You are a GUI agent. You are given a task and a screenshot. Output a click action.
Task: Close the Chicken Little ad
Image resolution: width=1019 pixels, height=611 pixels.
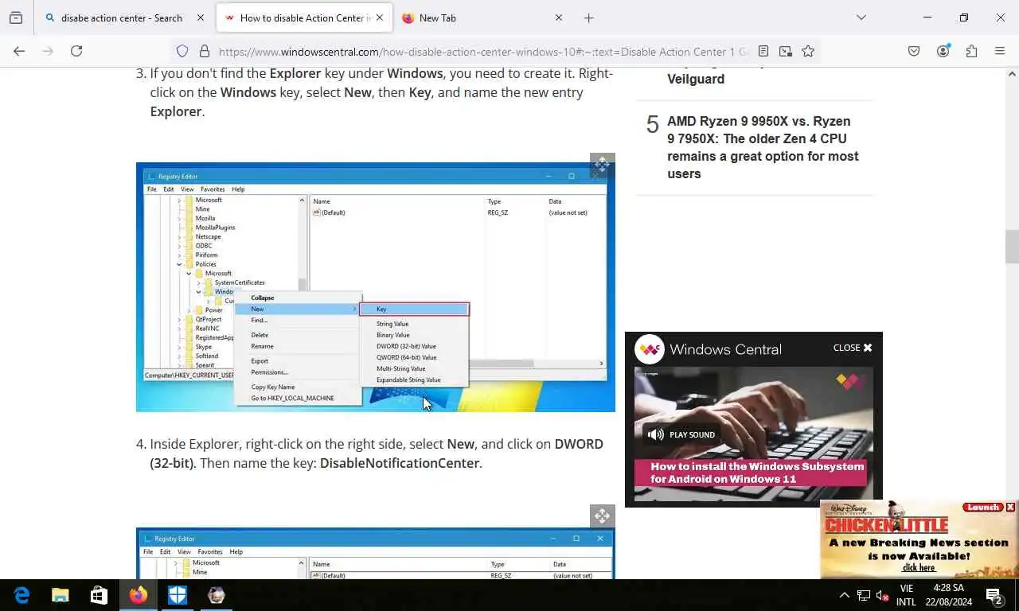[1010, 507]
